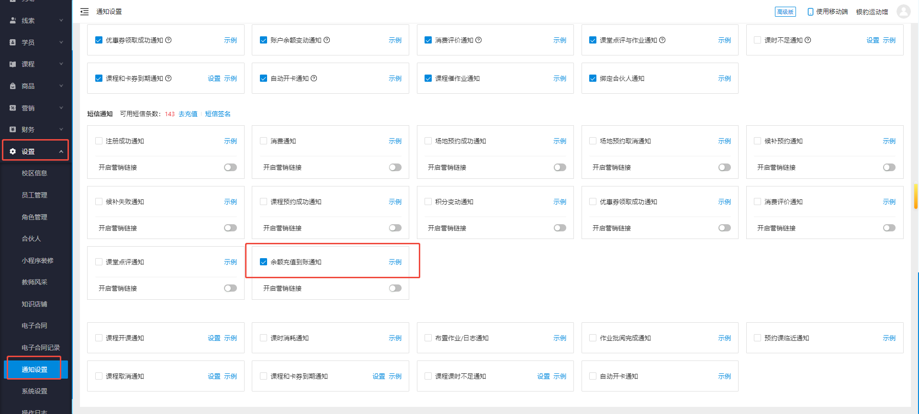Uncheck the 余额充值到账通知 checkbox
The image size is (919, 414).
[x=263, y=262]
